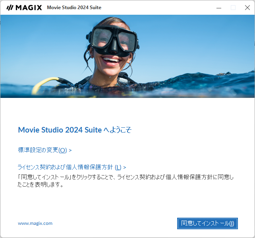
Task: Minimize the installer window
Action: [218, 8]
